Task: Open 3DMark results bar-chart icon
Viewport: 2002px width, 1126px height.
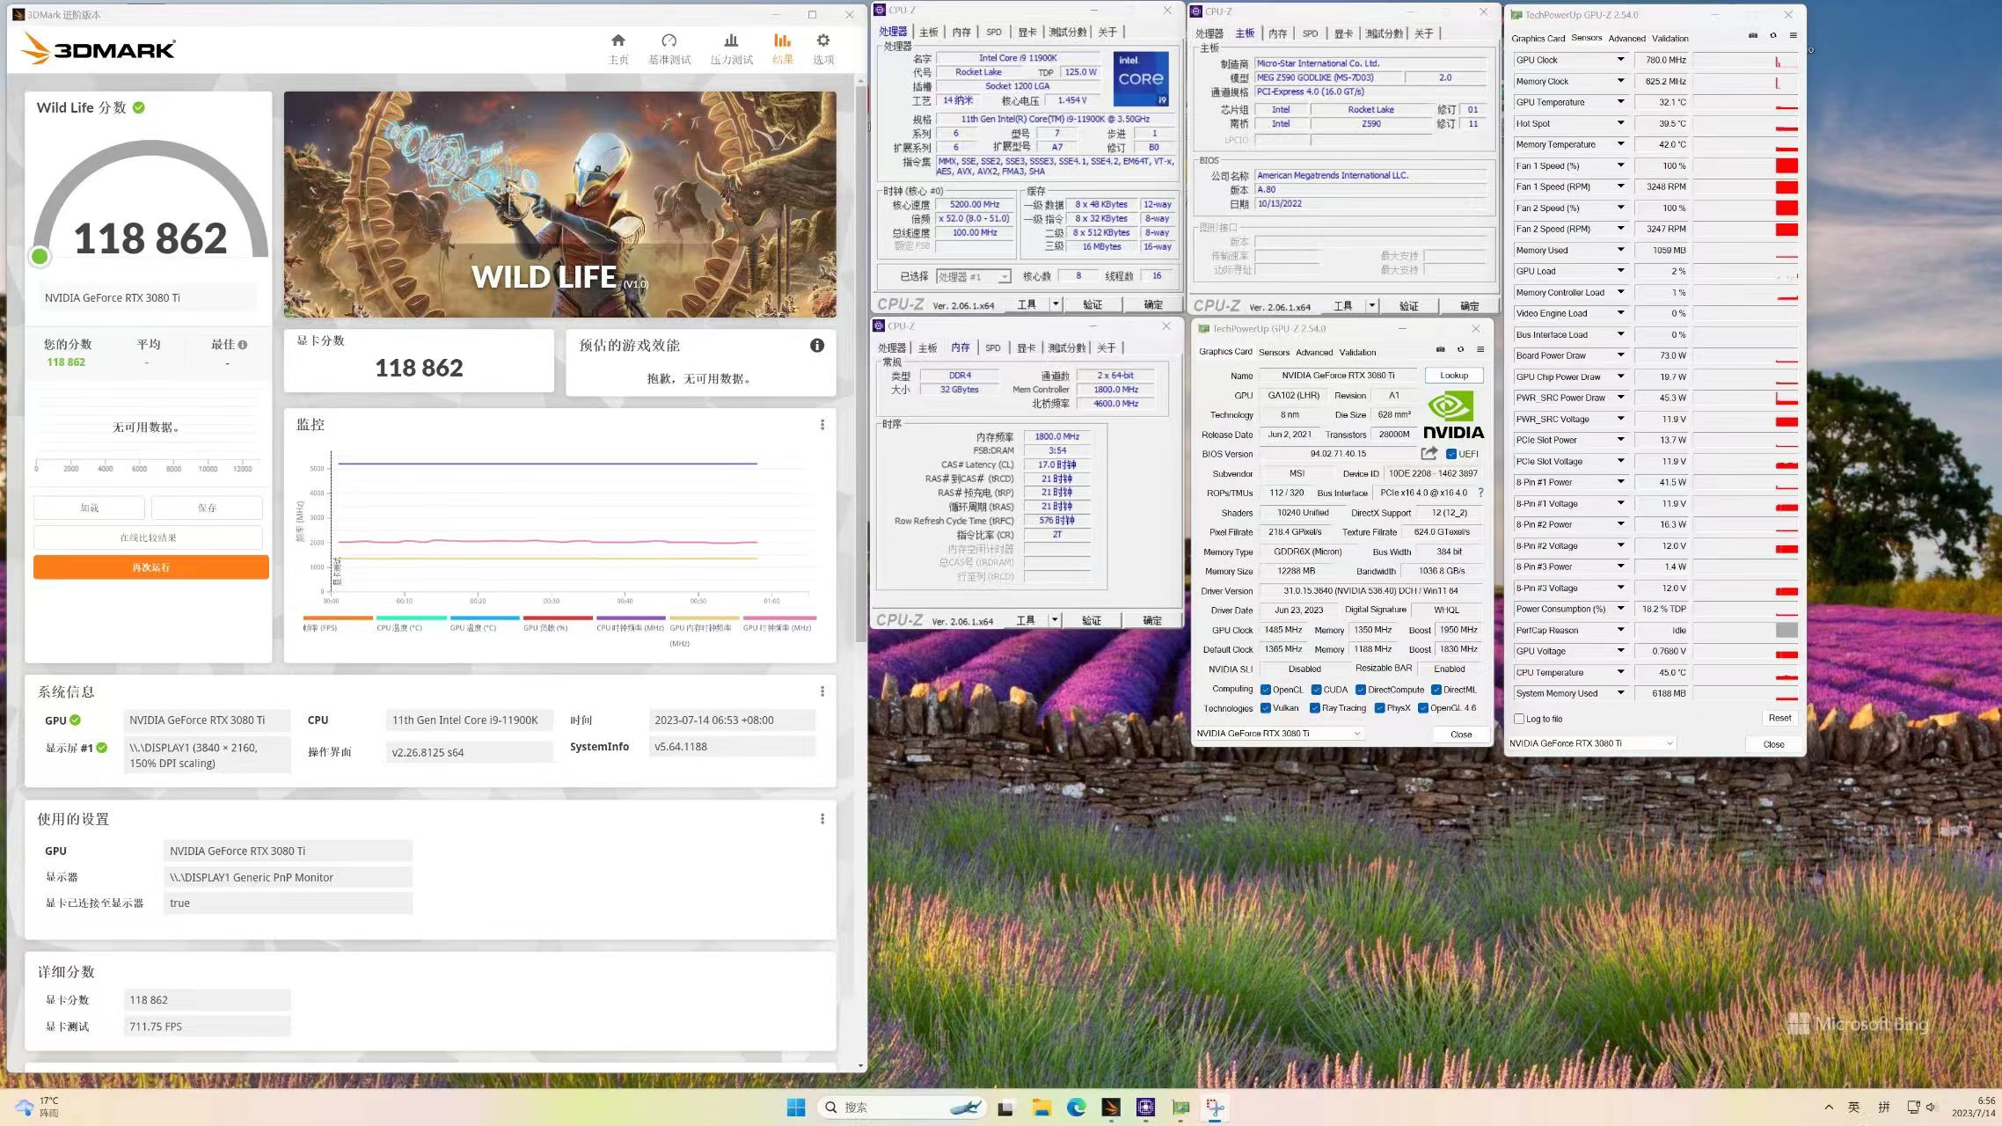Action: pyautogui.click(x=782, y=40)
